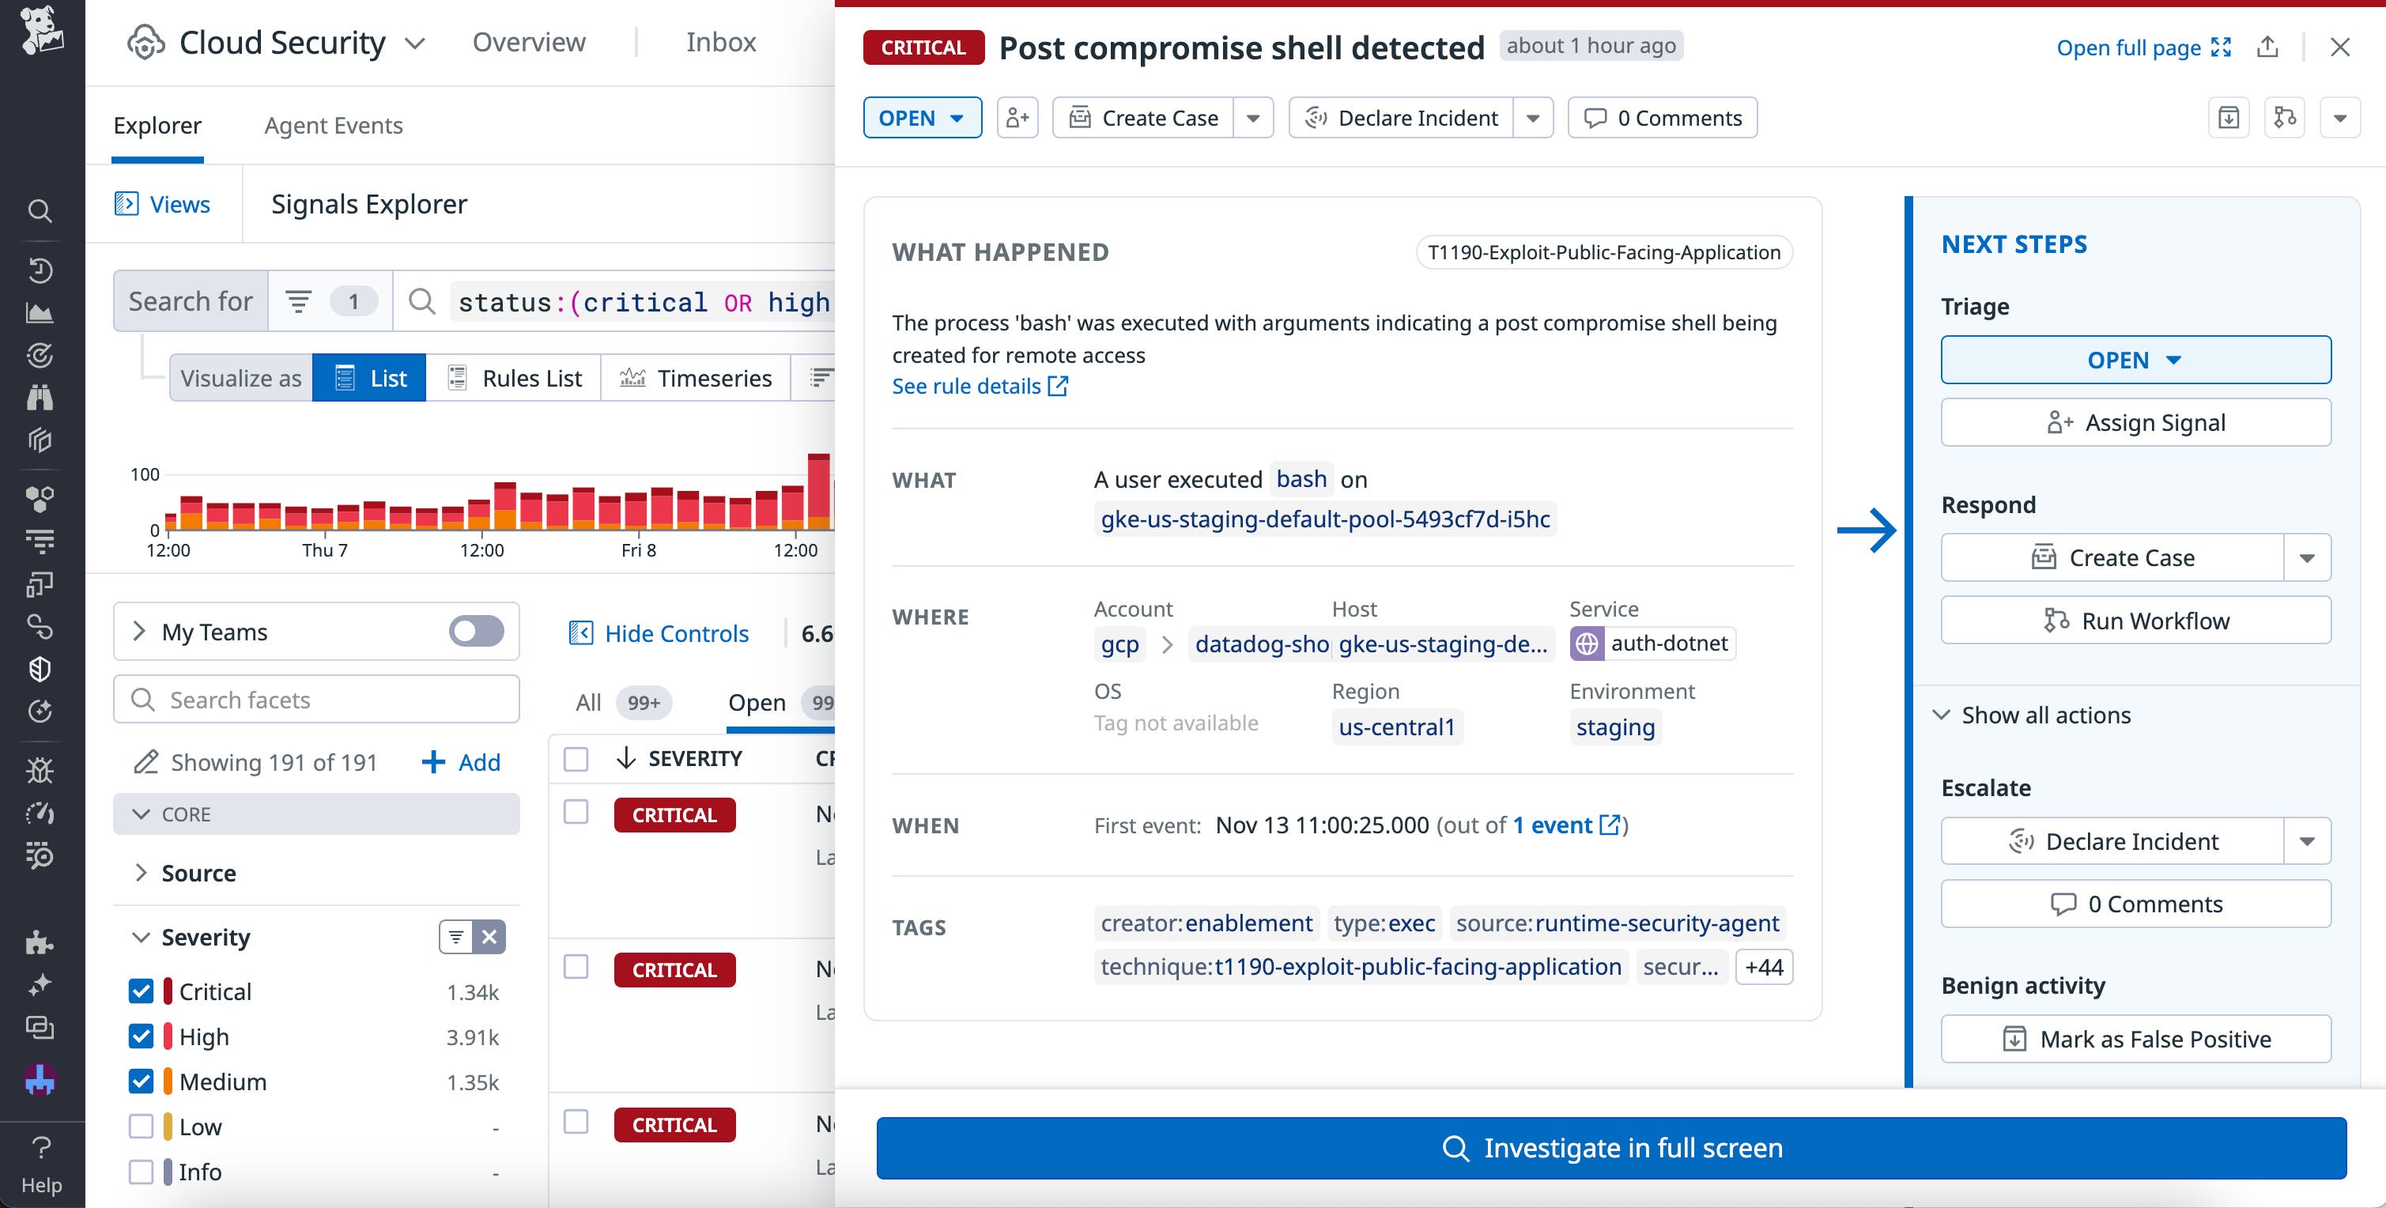Click the share/export icon in signal header

point(2267,47)
